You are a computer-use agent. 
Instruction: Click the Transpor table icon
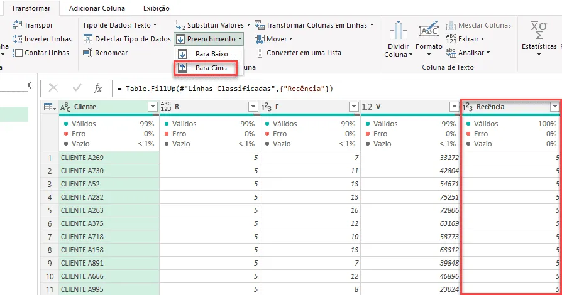pyautogui.click(x=17, y=25)
